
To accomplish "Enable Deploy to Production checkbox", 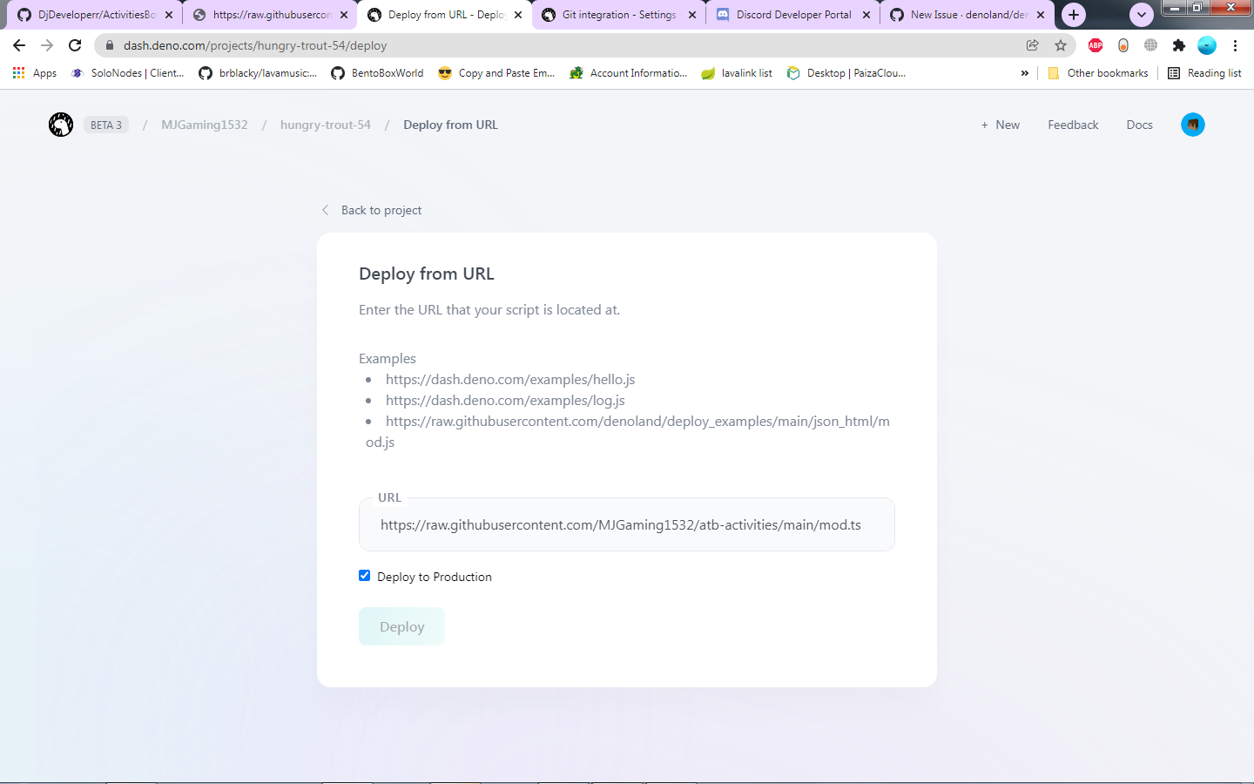I will pyautogui.click(x=364, y=575).
